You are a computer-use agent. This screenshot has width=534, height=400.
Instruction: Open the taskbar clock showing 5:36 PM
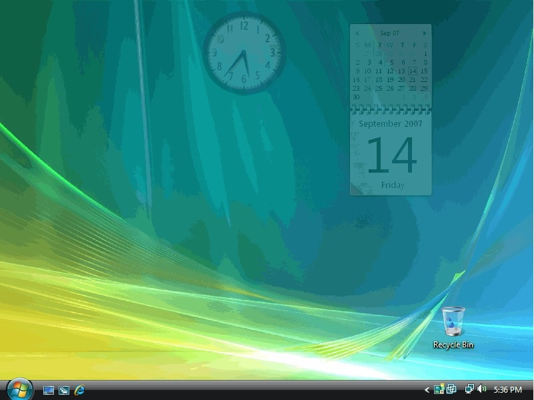click(x=507, y=390)
